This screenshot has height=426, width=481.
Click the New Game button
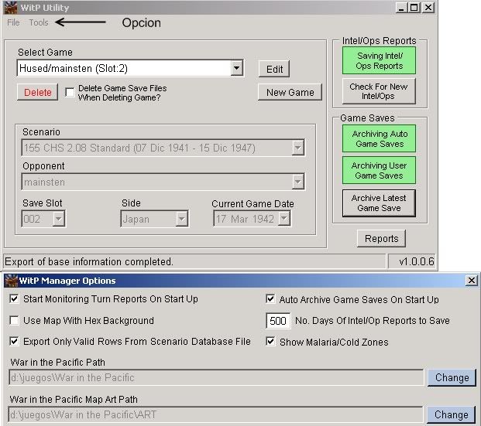coord(290,92)
